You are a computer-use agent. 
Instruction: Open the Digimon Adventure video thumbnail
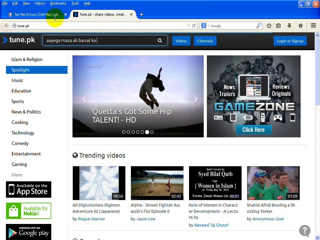(99, 183)
